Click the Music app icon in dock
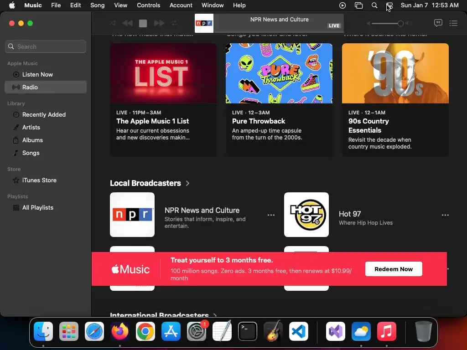The height and width of the screenshot is (350, 467). [387, 331]
